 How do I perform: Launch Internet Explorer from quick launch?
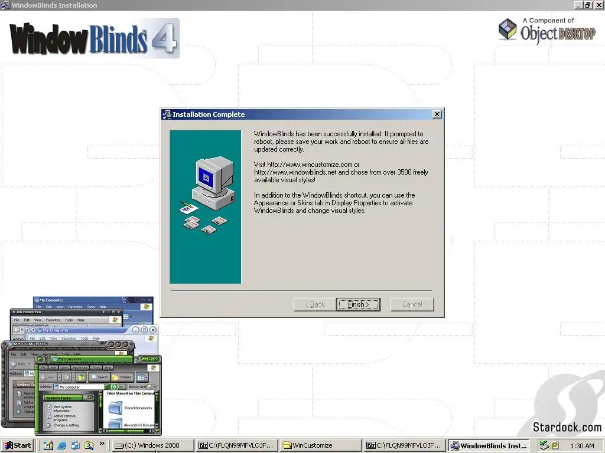(x=61, y=445)
